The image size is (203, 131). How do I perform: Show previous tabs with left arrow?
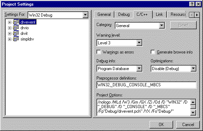(x=192, y=15)
